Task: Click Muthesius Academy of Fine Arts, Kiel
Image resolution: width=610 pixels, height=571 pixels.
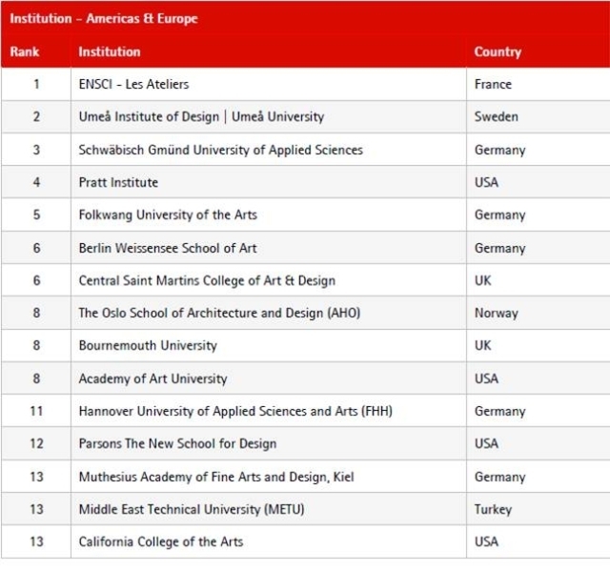Action: (216, 477)
